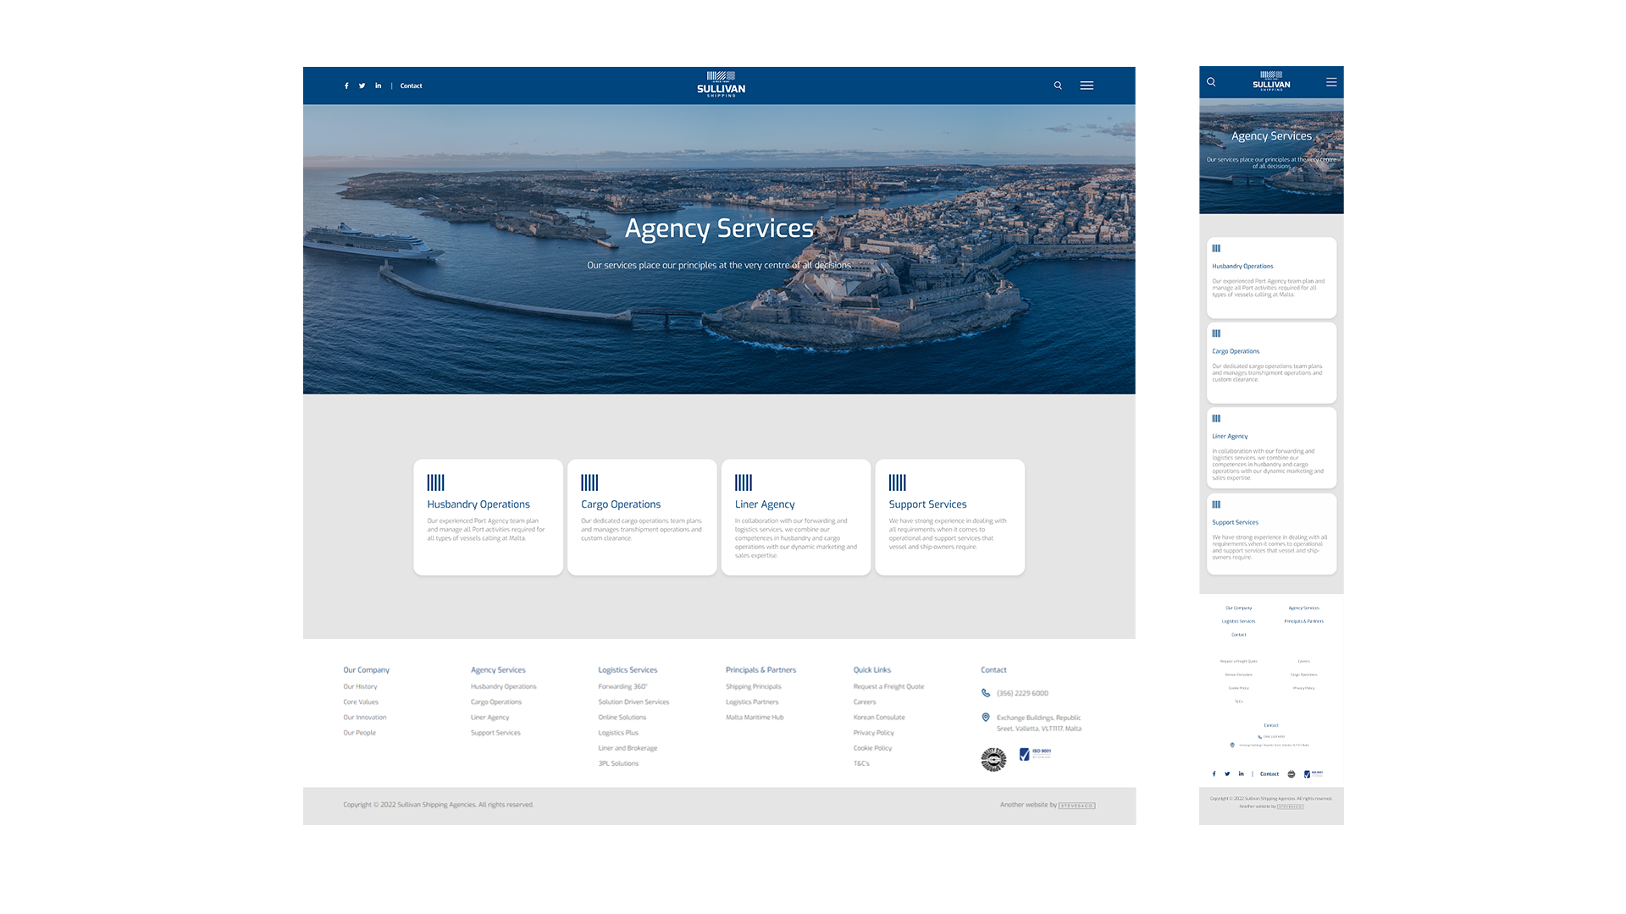Open search in the mobile header
This screenshot has width=1626, height=914.
1211,82
